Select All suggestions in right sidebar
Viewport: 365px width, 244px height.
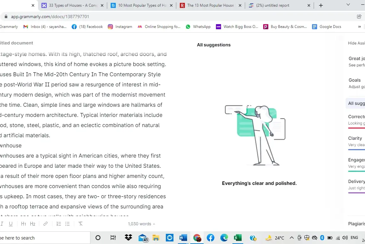pos(356,103)
